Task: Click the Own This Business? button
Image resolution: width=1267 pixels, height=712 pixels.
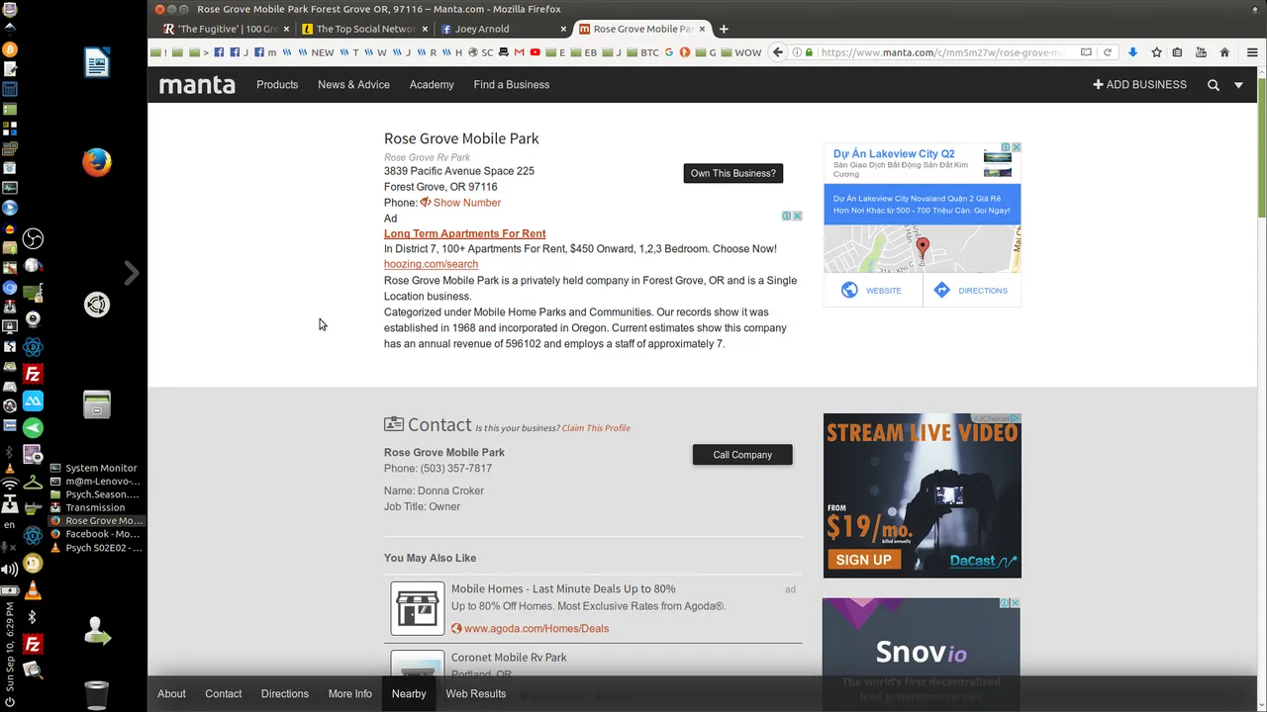Action: [733, 173]
